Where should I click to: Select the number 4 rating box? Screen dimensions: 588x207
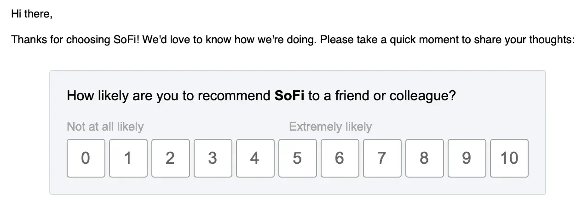255,158
